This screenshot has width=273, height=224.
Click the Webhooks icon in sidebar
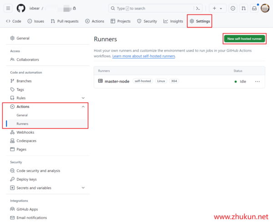click(12, 132)
